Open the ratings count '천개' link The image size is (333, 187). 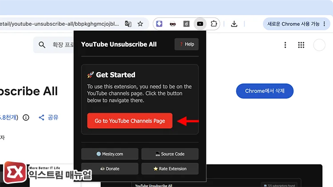(8, 117)
